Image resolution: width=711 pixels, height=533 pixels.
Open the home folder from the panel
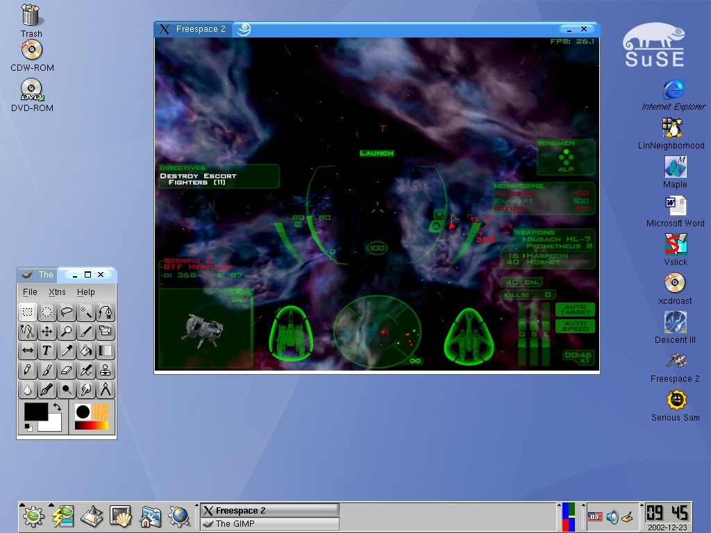[150, 516]
